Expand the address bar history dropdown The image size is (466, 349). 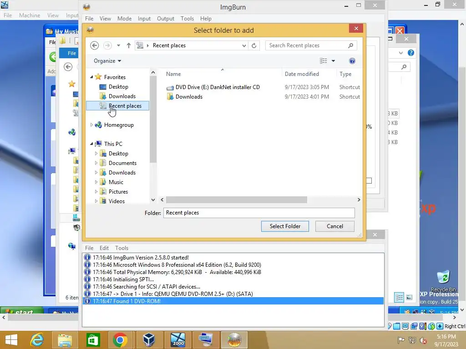pos(244,45)
